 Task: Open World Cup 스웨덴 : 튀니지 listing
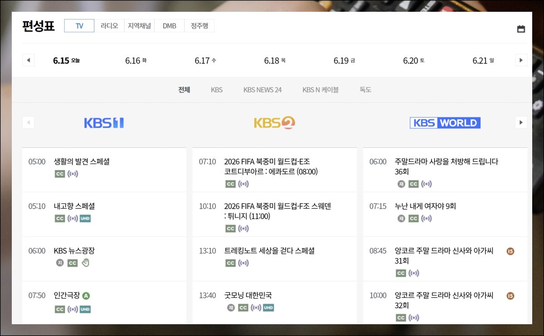[x=277, y=211]
